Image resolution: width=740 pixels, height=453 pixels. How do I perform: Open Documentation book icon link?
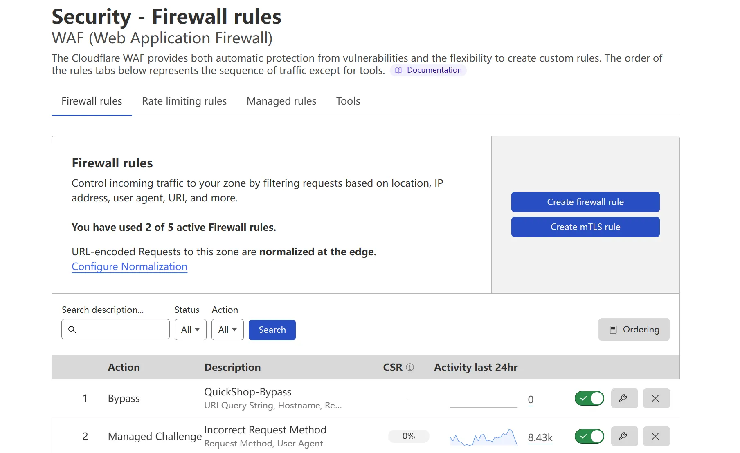pyautogui.click(x=398, y=70)
